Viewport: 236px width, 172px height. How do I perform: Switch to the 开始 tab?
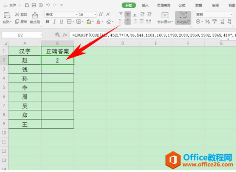[129, 6]
